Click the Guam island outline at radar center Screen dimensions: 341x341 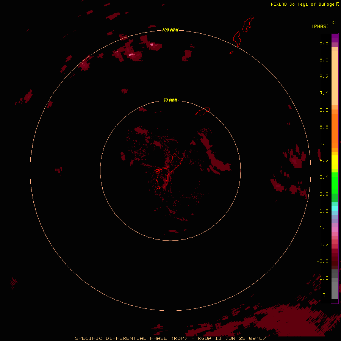[x=169, y=171]
